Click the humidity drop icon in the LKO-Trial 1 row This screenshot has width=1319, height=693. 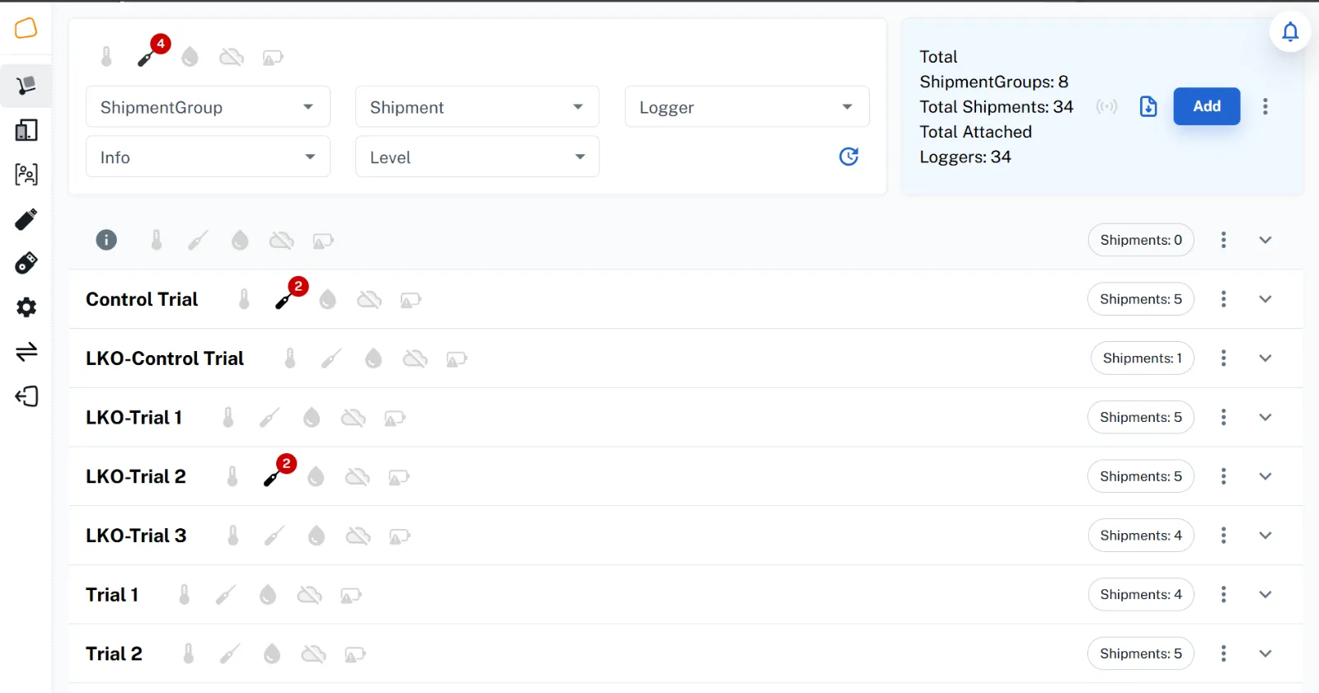[x=312, y=418]
